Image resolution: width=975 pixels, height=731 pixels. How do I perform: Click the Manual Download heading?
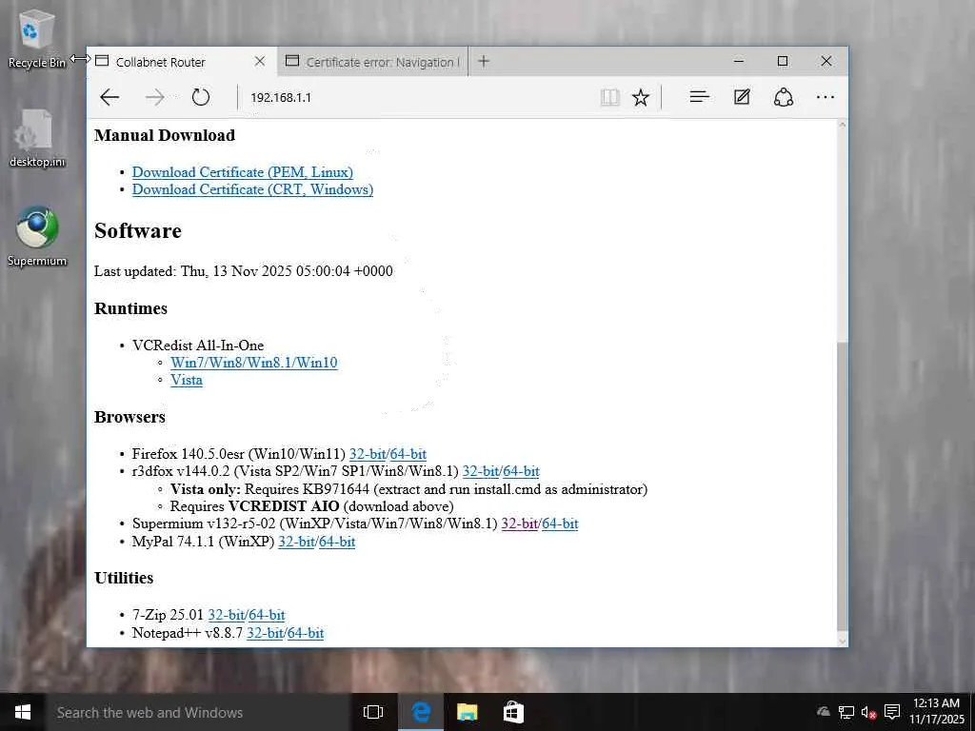coord(165,135)
